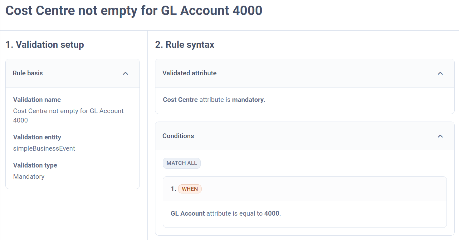Click the Validation type label
The height and width of the screenshot is (240, 459).
35,165
